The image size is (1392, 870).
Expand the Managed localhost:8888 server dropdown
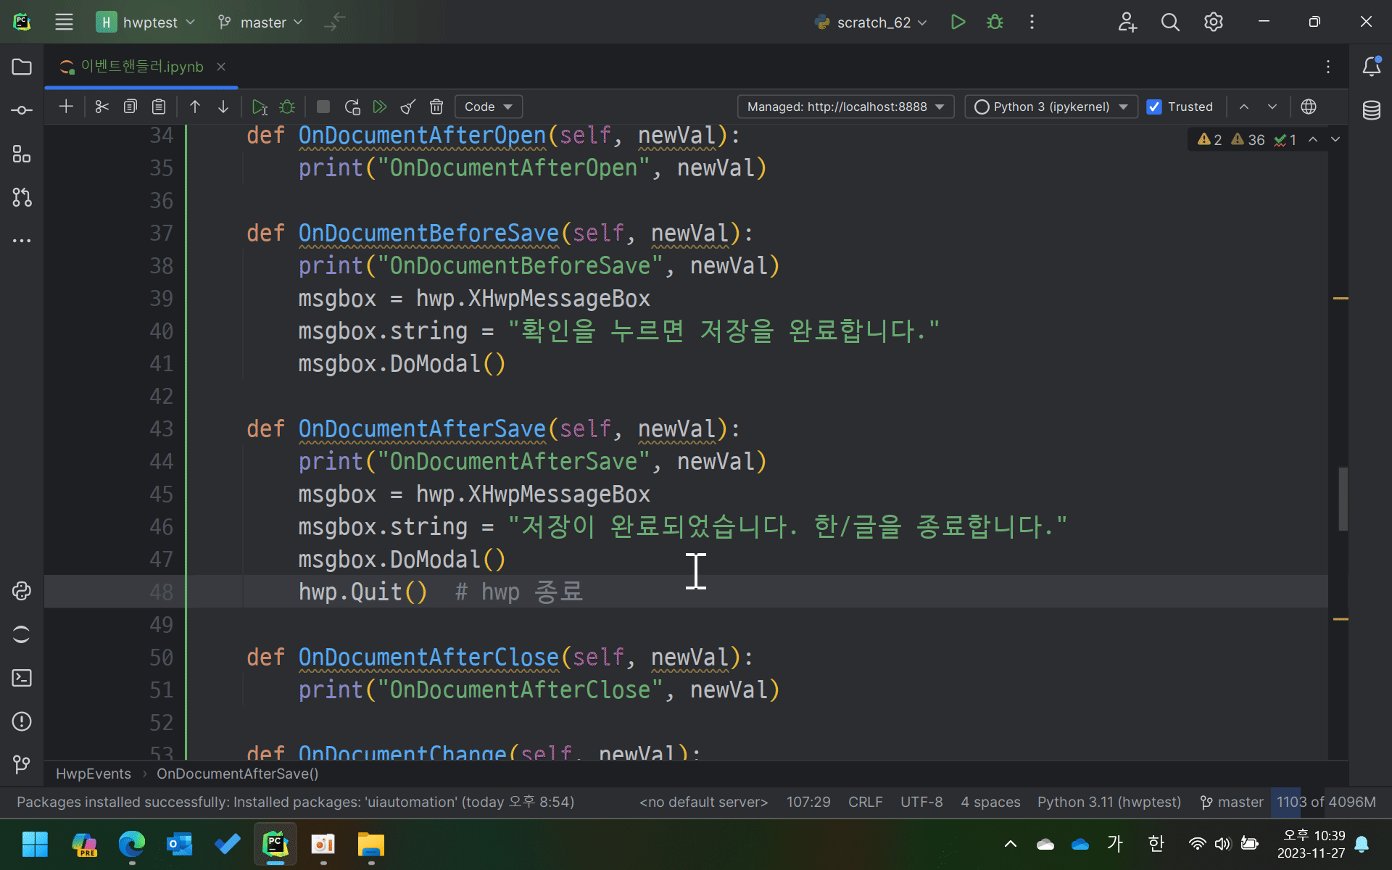[x=845, y=107]
